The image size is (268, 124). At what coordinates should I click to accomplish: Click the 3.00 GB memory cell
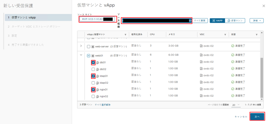click(173, 46)
